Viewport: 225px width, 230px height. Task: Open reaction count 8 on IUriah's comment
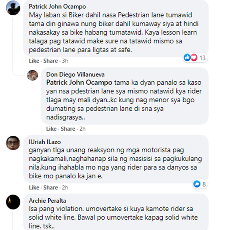204,184
